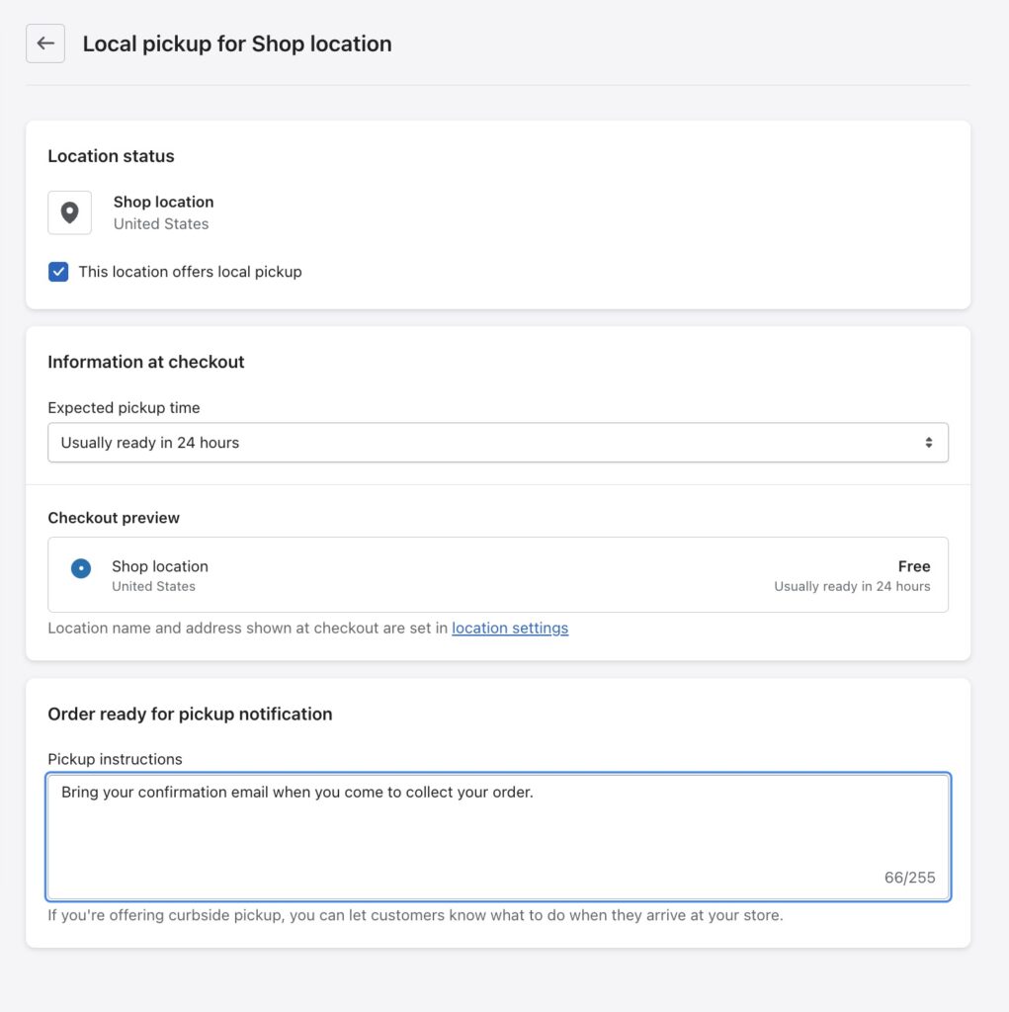Click the chevron icon in Expected pickup time field
1009x1012 pixels.
click(929, 442)
